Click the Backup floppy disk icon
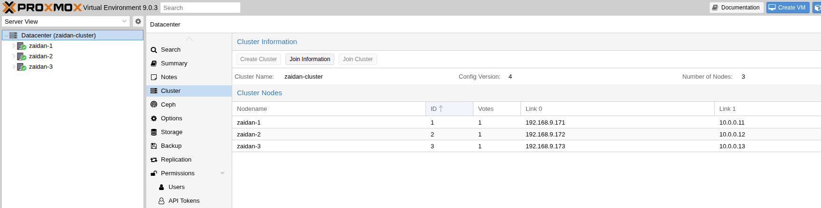Screen dimensions: 821x208 pyautogui.click(x=154, y=146)
